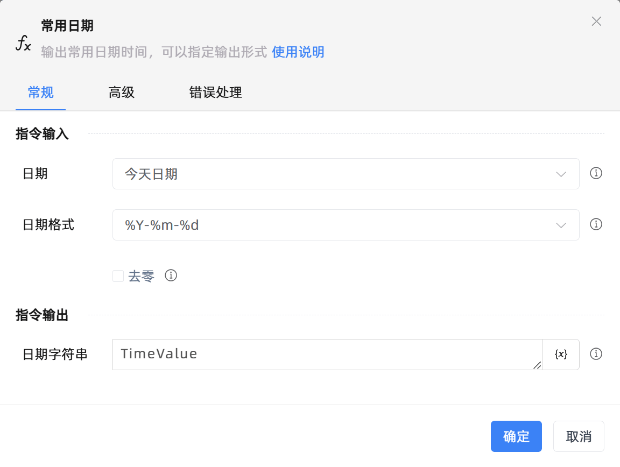Switch to the 常规 tab
This screenshot has height=467, width=620.
click(x=40, y=93)
